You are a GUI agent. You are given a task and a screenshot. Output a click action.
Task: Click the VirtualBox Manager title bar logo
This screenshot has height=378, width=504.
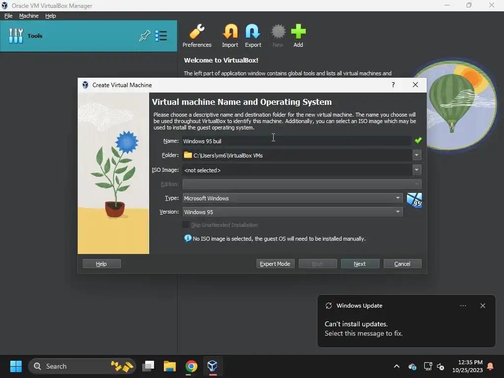[4, 5]
